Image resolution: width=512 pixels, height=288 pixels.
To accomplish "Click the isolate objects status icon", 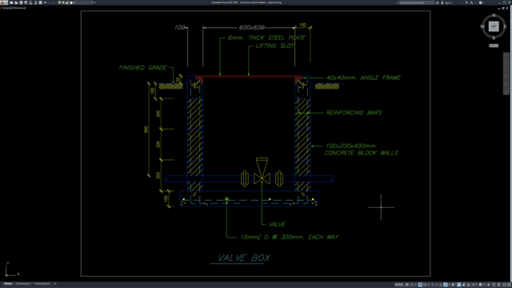I will coord(494,285).
